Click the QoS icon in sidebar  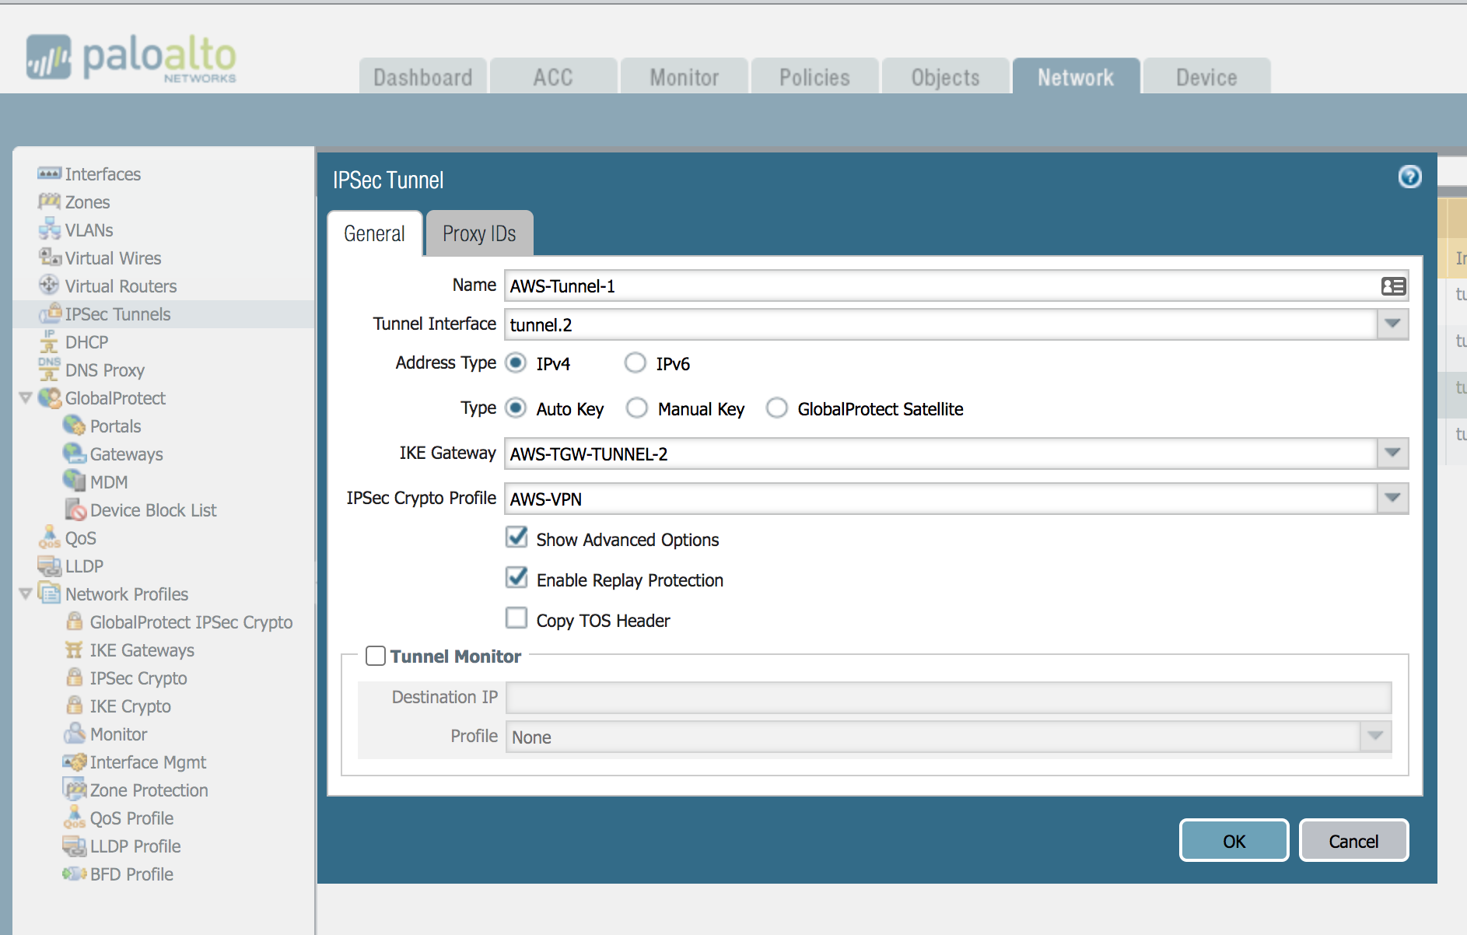coord(49,538)
